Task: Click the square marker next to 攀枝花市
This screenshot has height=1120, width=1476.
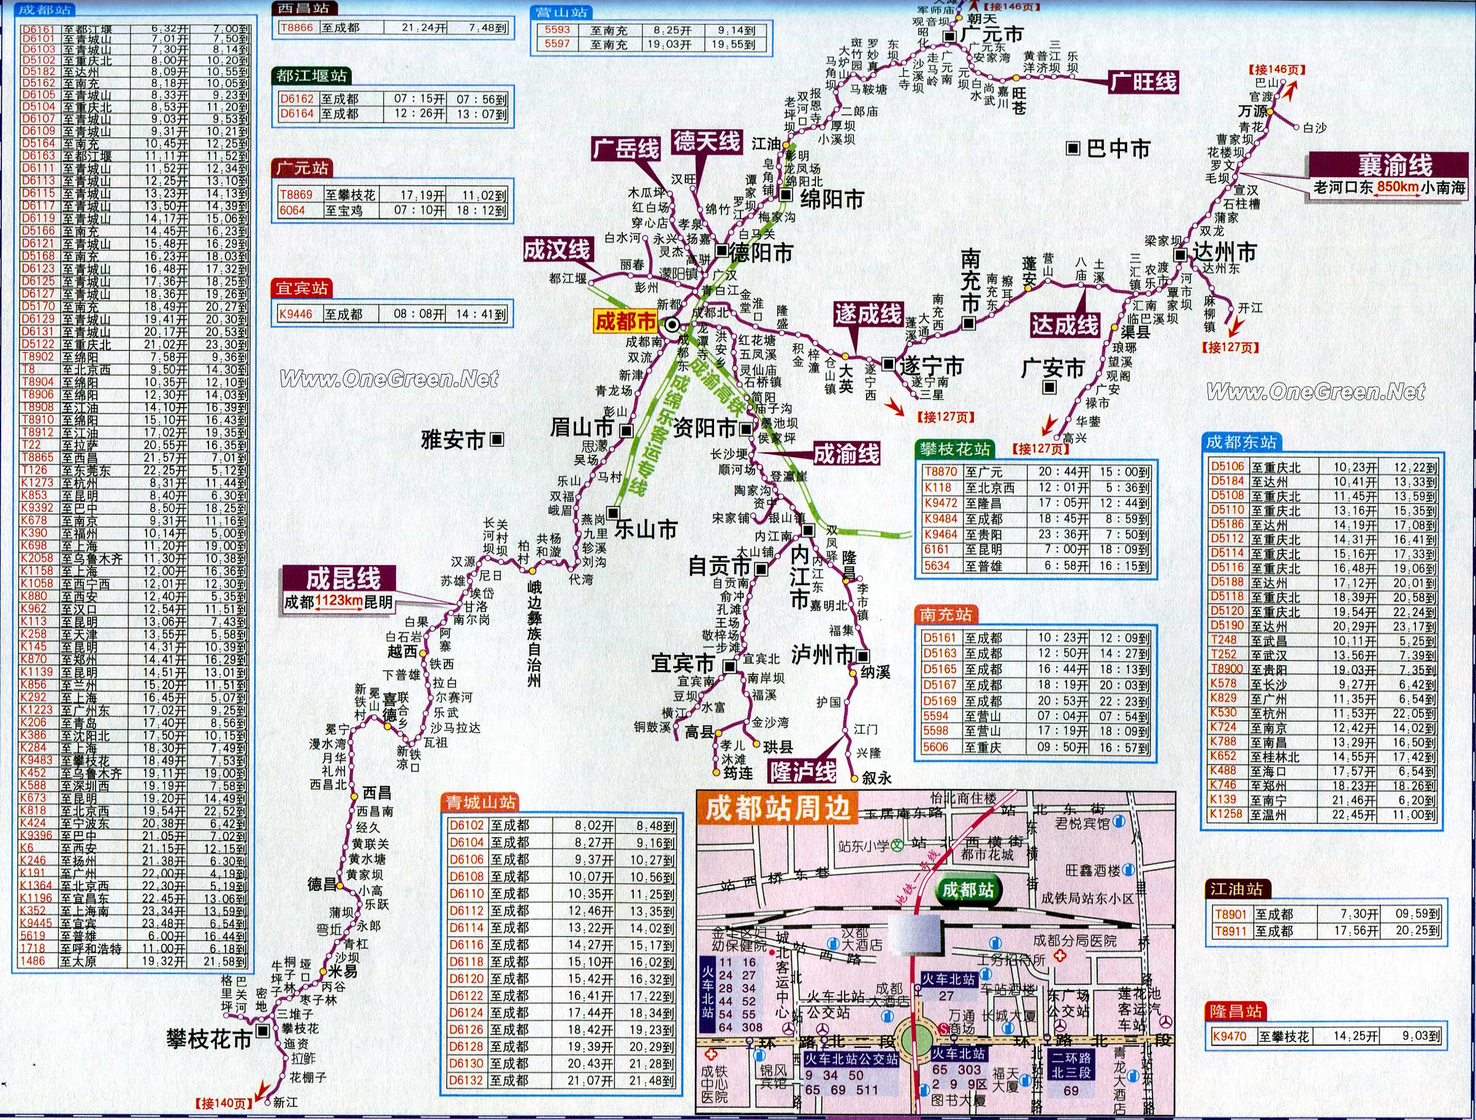Action: (263, 1031)
